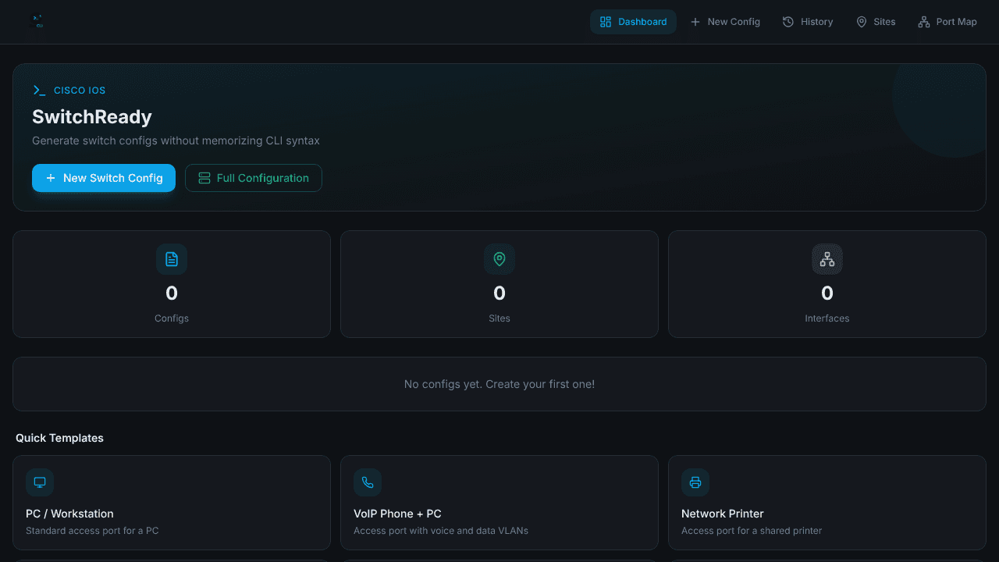Open the History tab
The width and height of the screenshot is (999, 562).
point(808,22)
